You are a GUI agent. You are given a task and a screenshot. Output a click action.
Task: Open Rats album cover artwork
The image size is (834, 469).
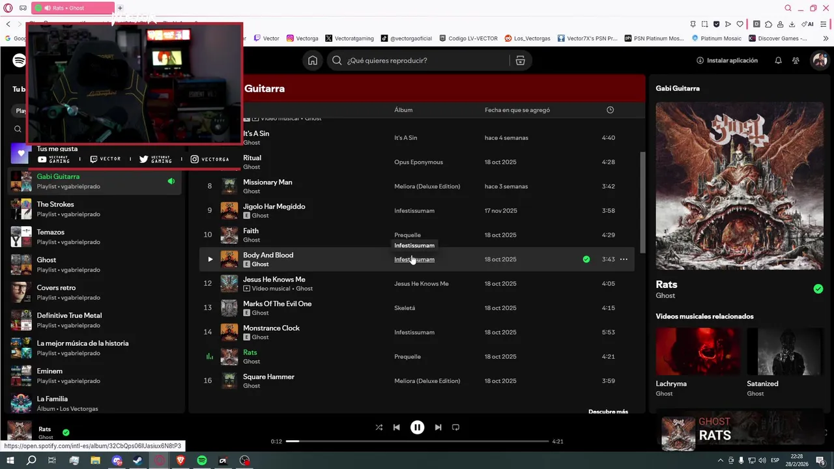740,186
